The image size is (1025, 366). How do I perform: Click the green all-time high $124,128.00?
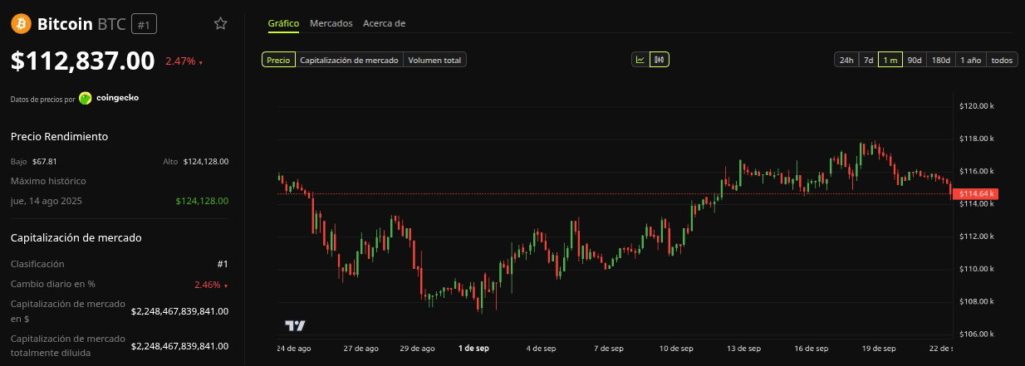click(x=202, y=201)
